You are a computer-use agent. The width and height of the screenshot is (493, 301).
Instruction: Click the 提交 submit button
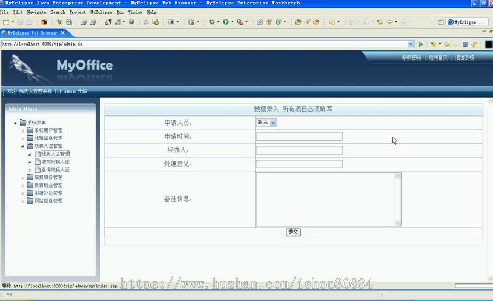[293, 232]
